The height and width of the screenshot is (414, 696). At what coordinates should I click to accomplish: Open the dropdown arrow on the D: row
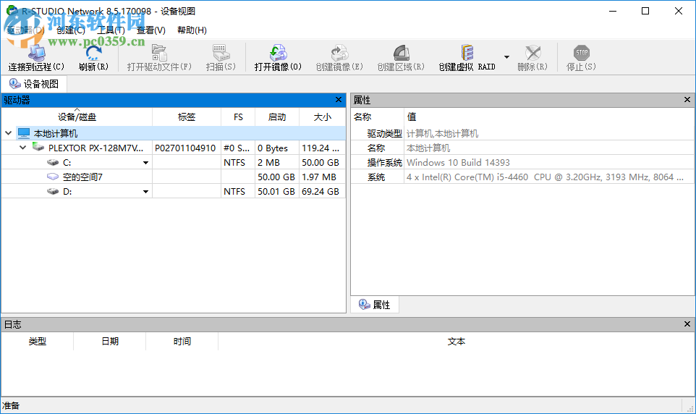tap(145, 192)
